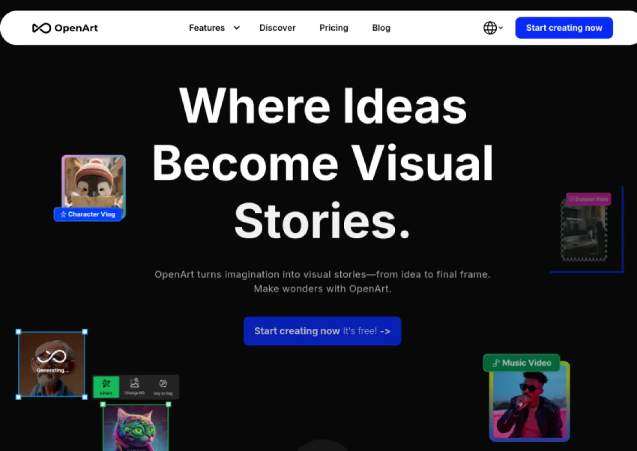Click Start creating now in navbar
The width and height of the screenshot is (637, 451).
(564, 28)
